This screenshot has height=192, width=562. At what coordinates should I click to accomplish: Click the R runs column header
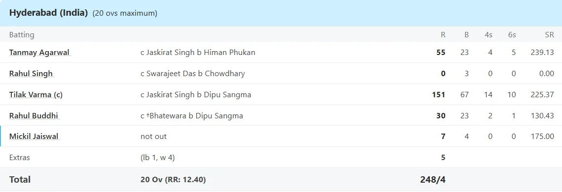[x=443, y=34]
